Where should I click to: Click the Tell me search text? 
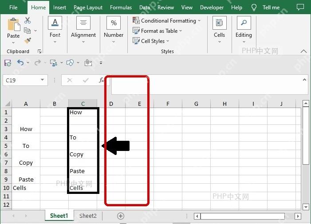pos(271,8)
